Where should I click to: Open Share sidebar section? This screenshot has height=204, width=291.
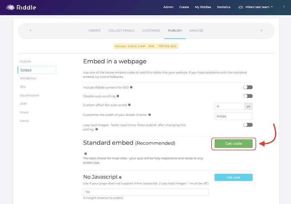24,113
